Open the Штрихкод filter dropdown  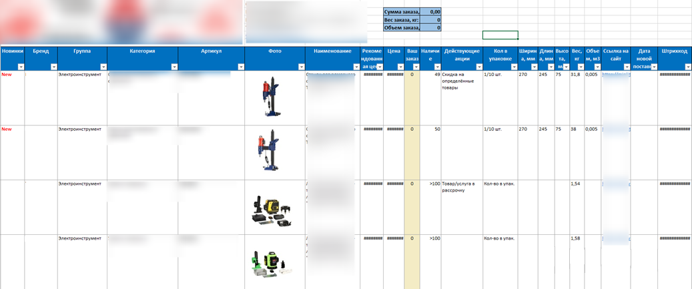[687, 67]
